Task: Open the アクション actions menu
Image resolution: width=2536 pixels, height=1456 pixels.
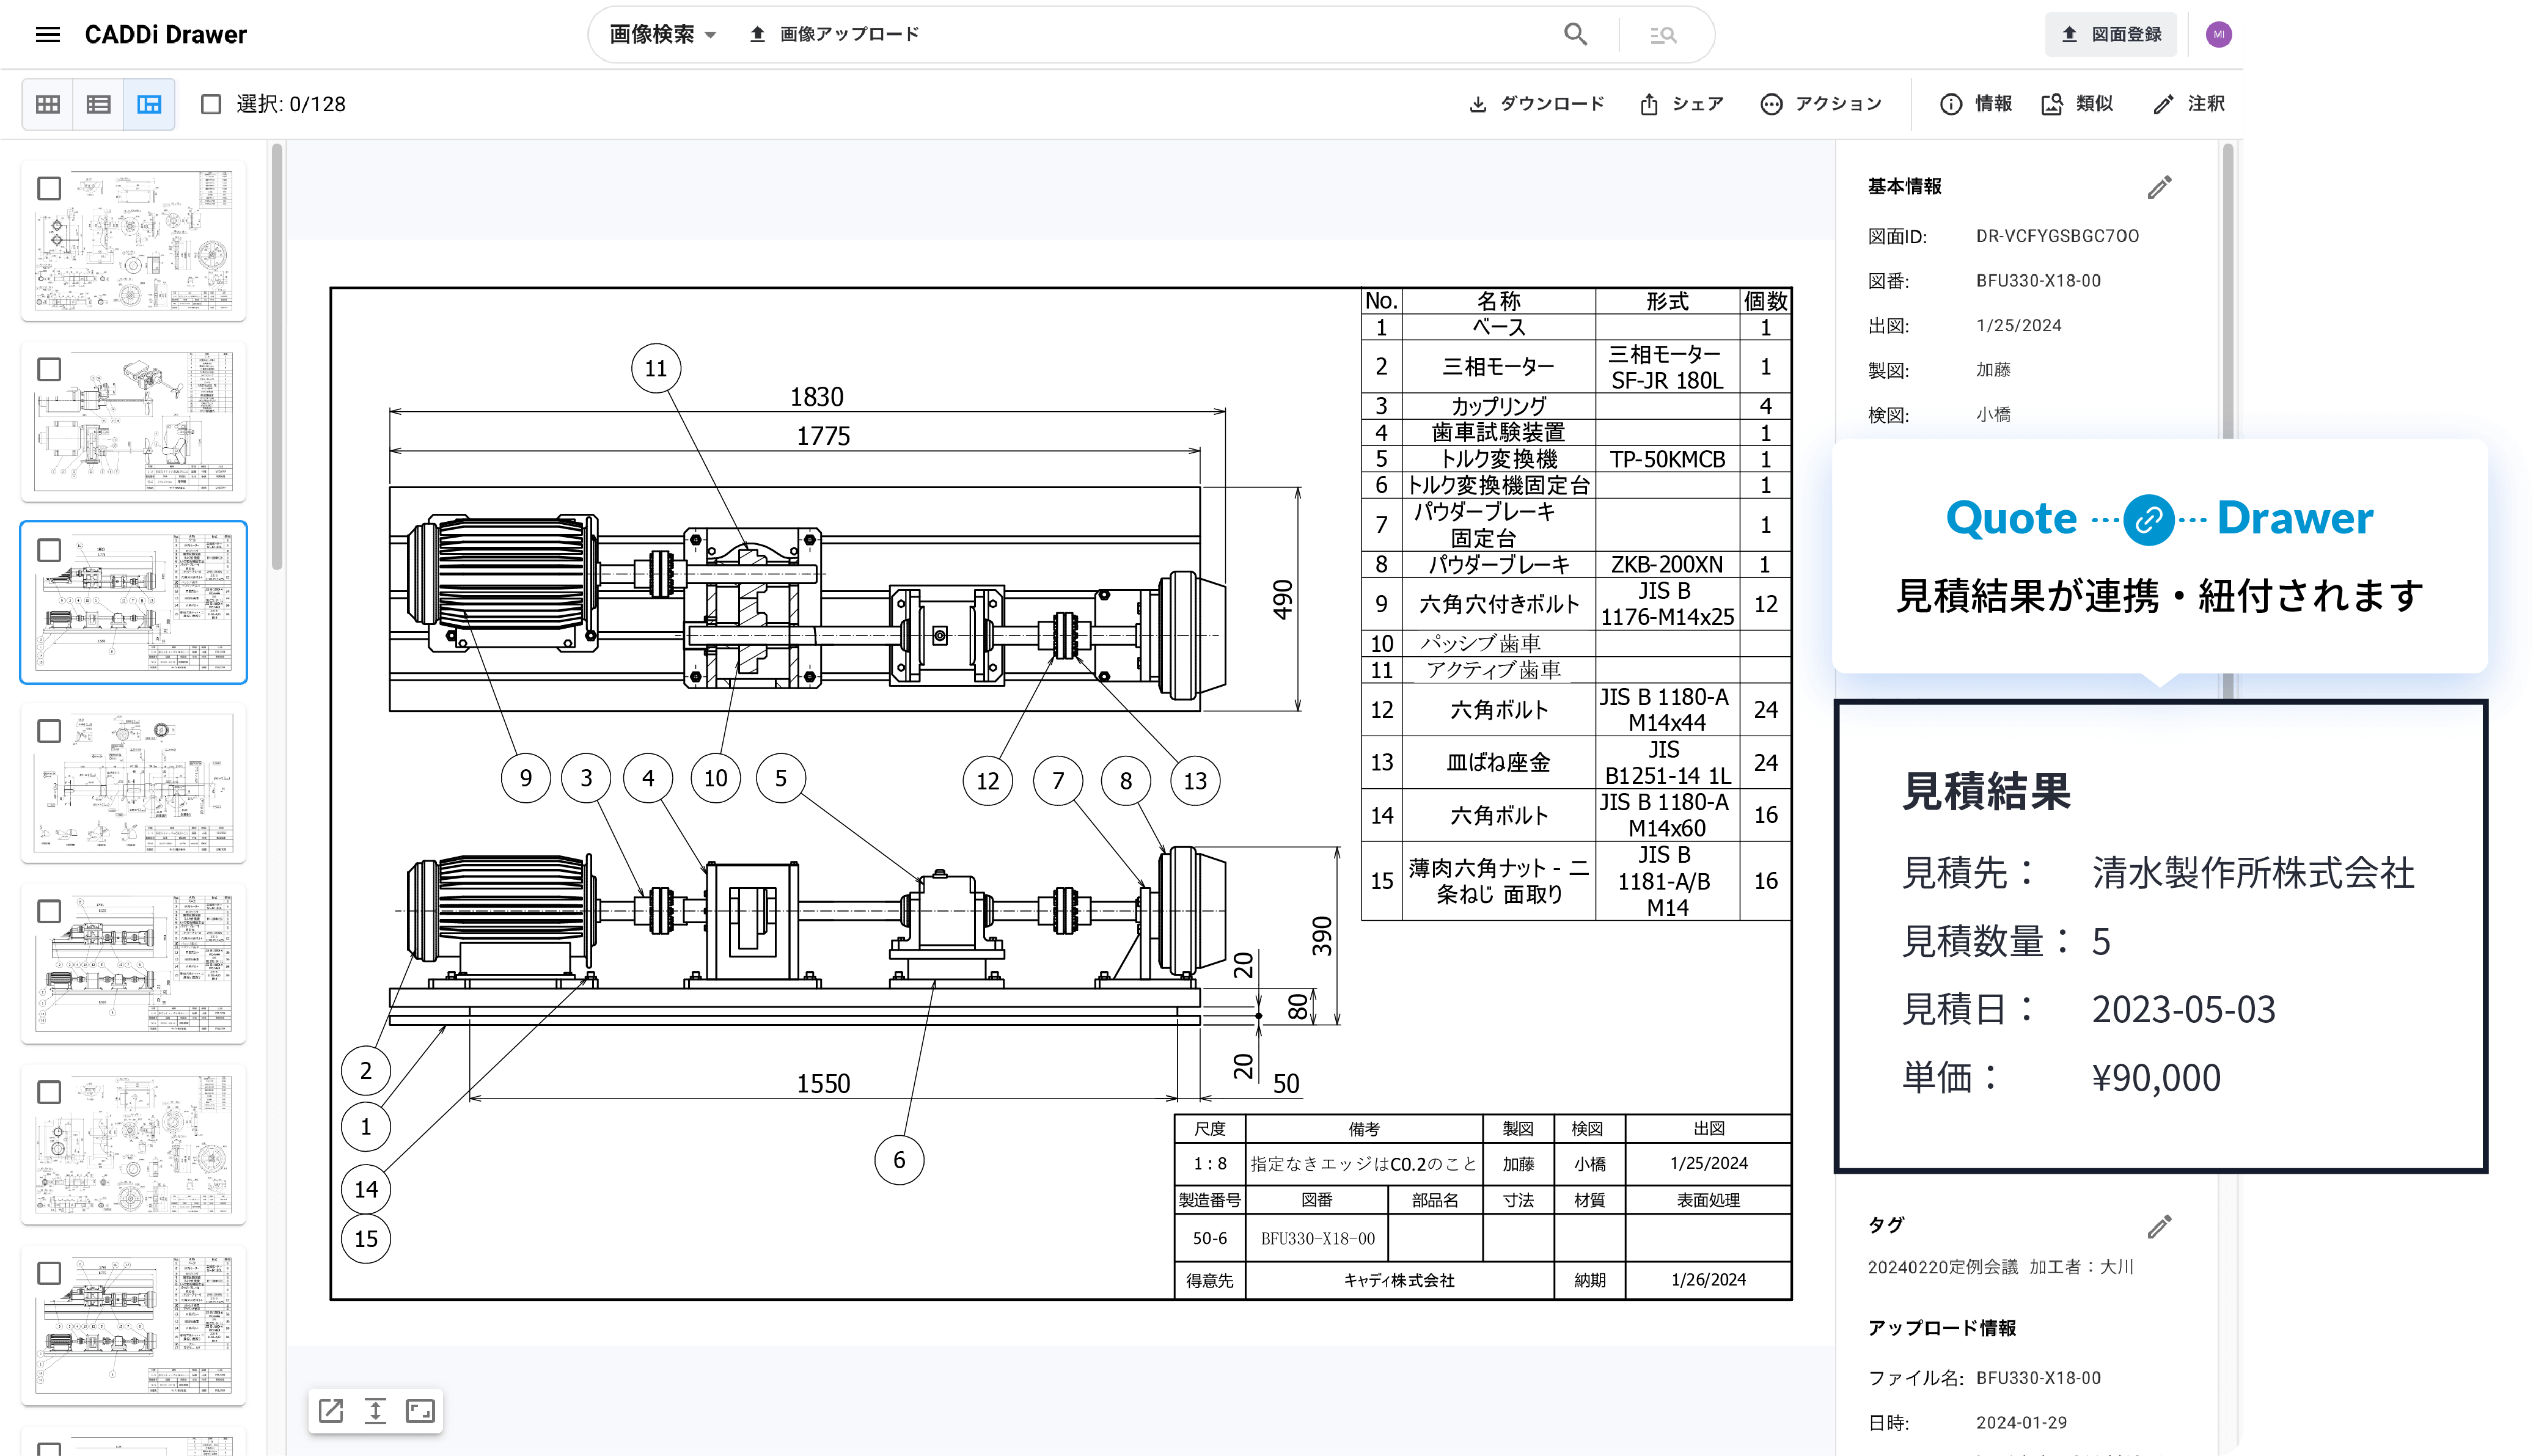Action: click(x=1821, y=104)
